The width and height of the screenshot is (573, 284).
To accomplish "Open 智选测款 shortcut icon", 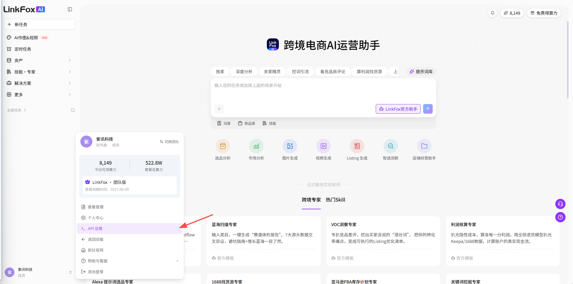I will 391,146.
